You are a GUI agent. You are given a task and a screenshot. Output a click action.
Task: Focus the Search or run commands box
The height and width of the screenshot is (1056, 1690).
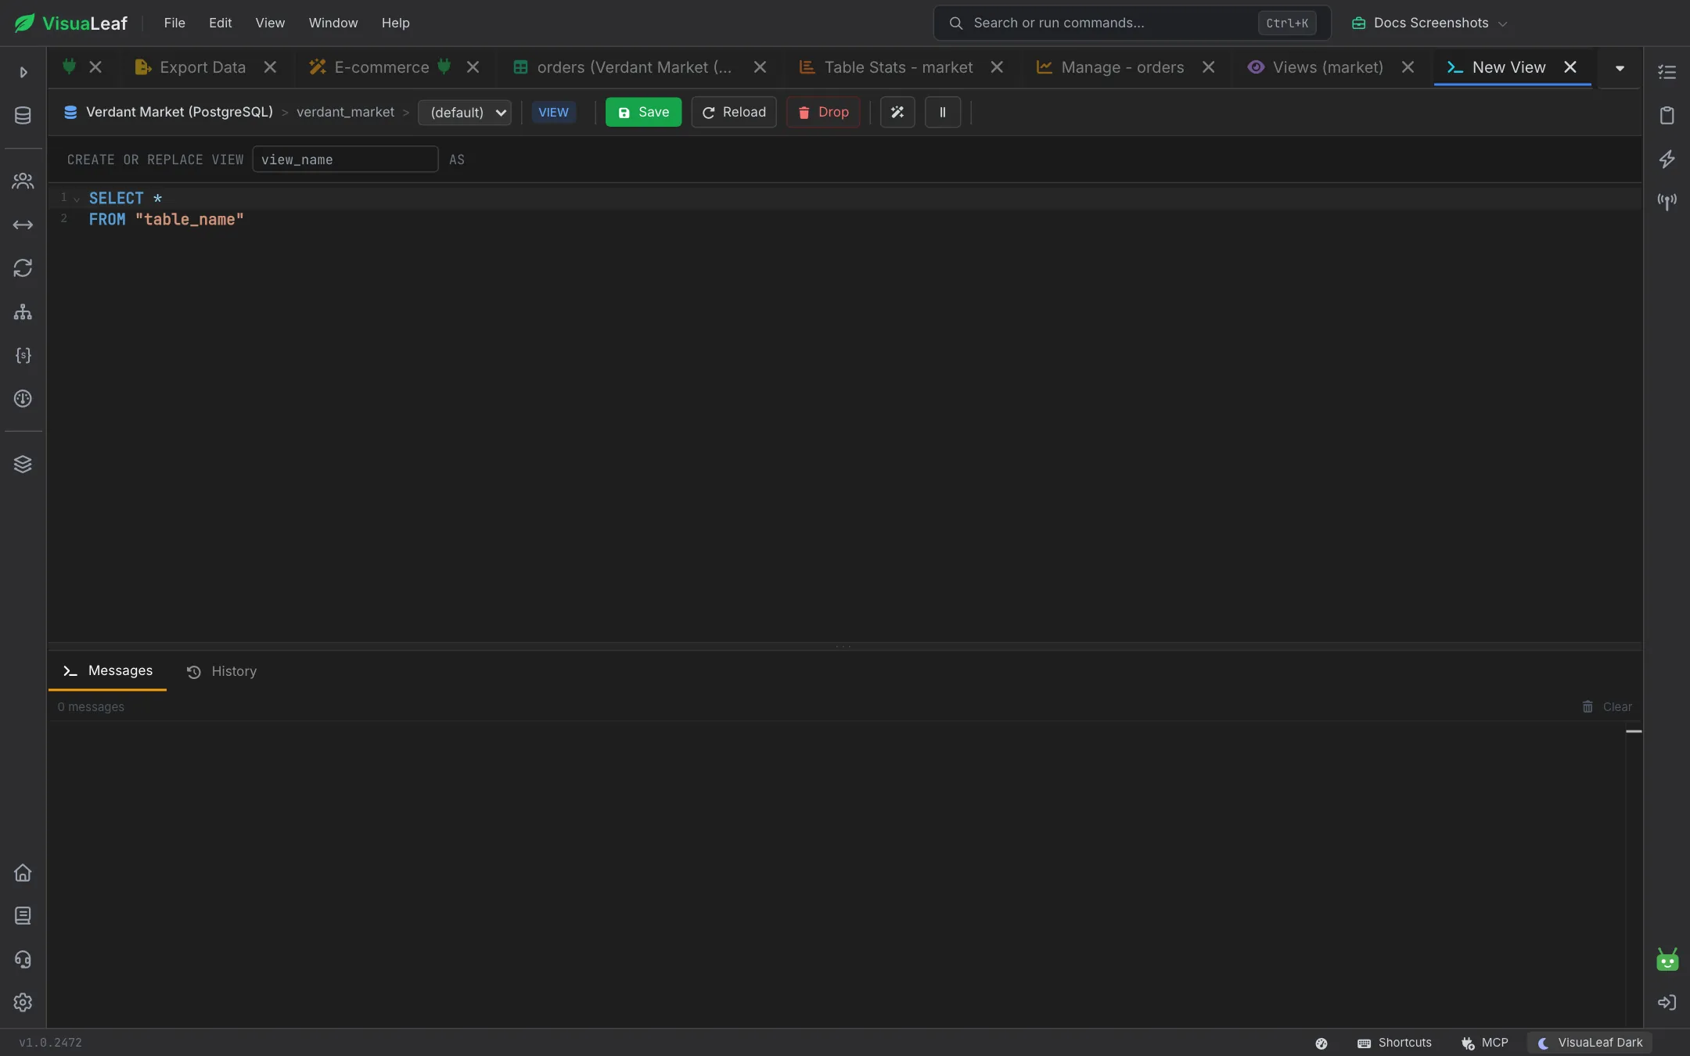click(1131, 23)
